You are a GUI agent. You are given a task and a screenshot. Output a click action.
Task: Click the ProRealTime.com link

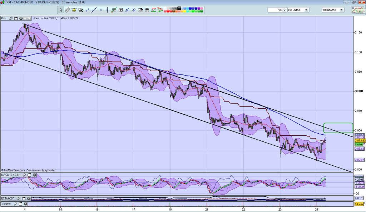[x=14, y=170]
